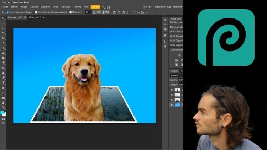
Task: Activate the Zoom tool in the toolbar
Action: pyautogui.click(x=3, y=108)
